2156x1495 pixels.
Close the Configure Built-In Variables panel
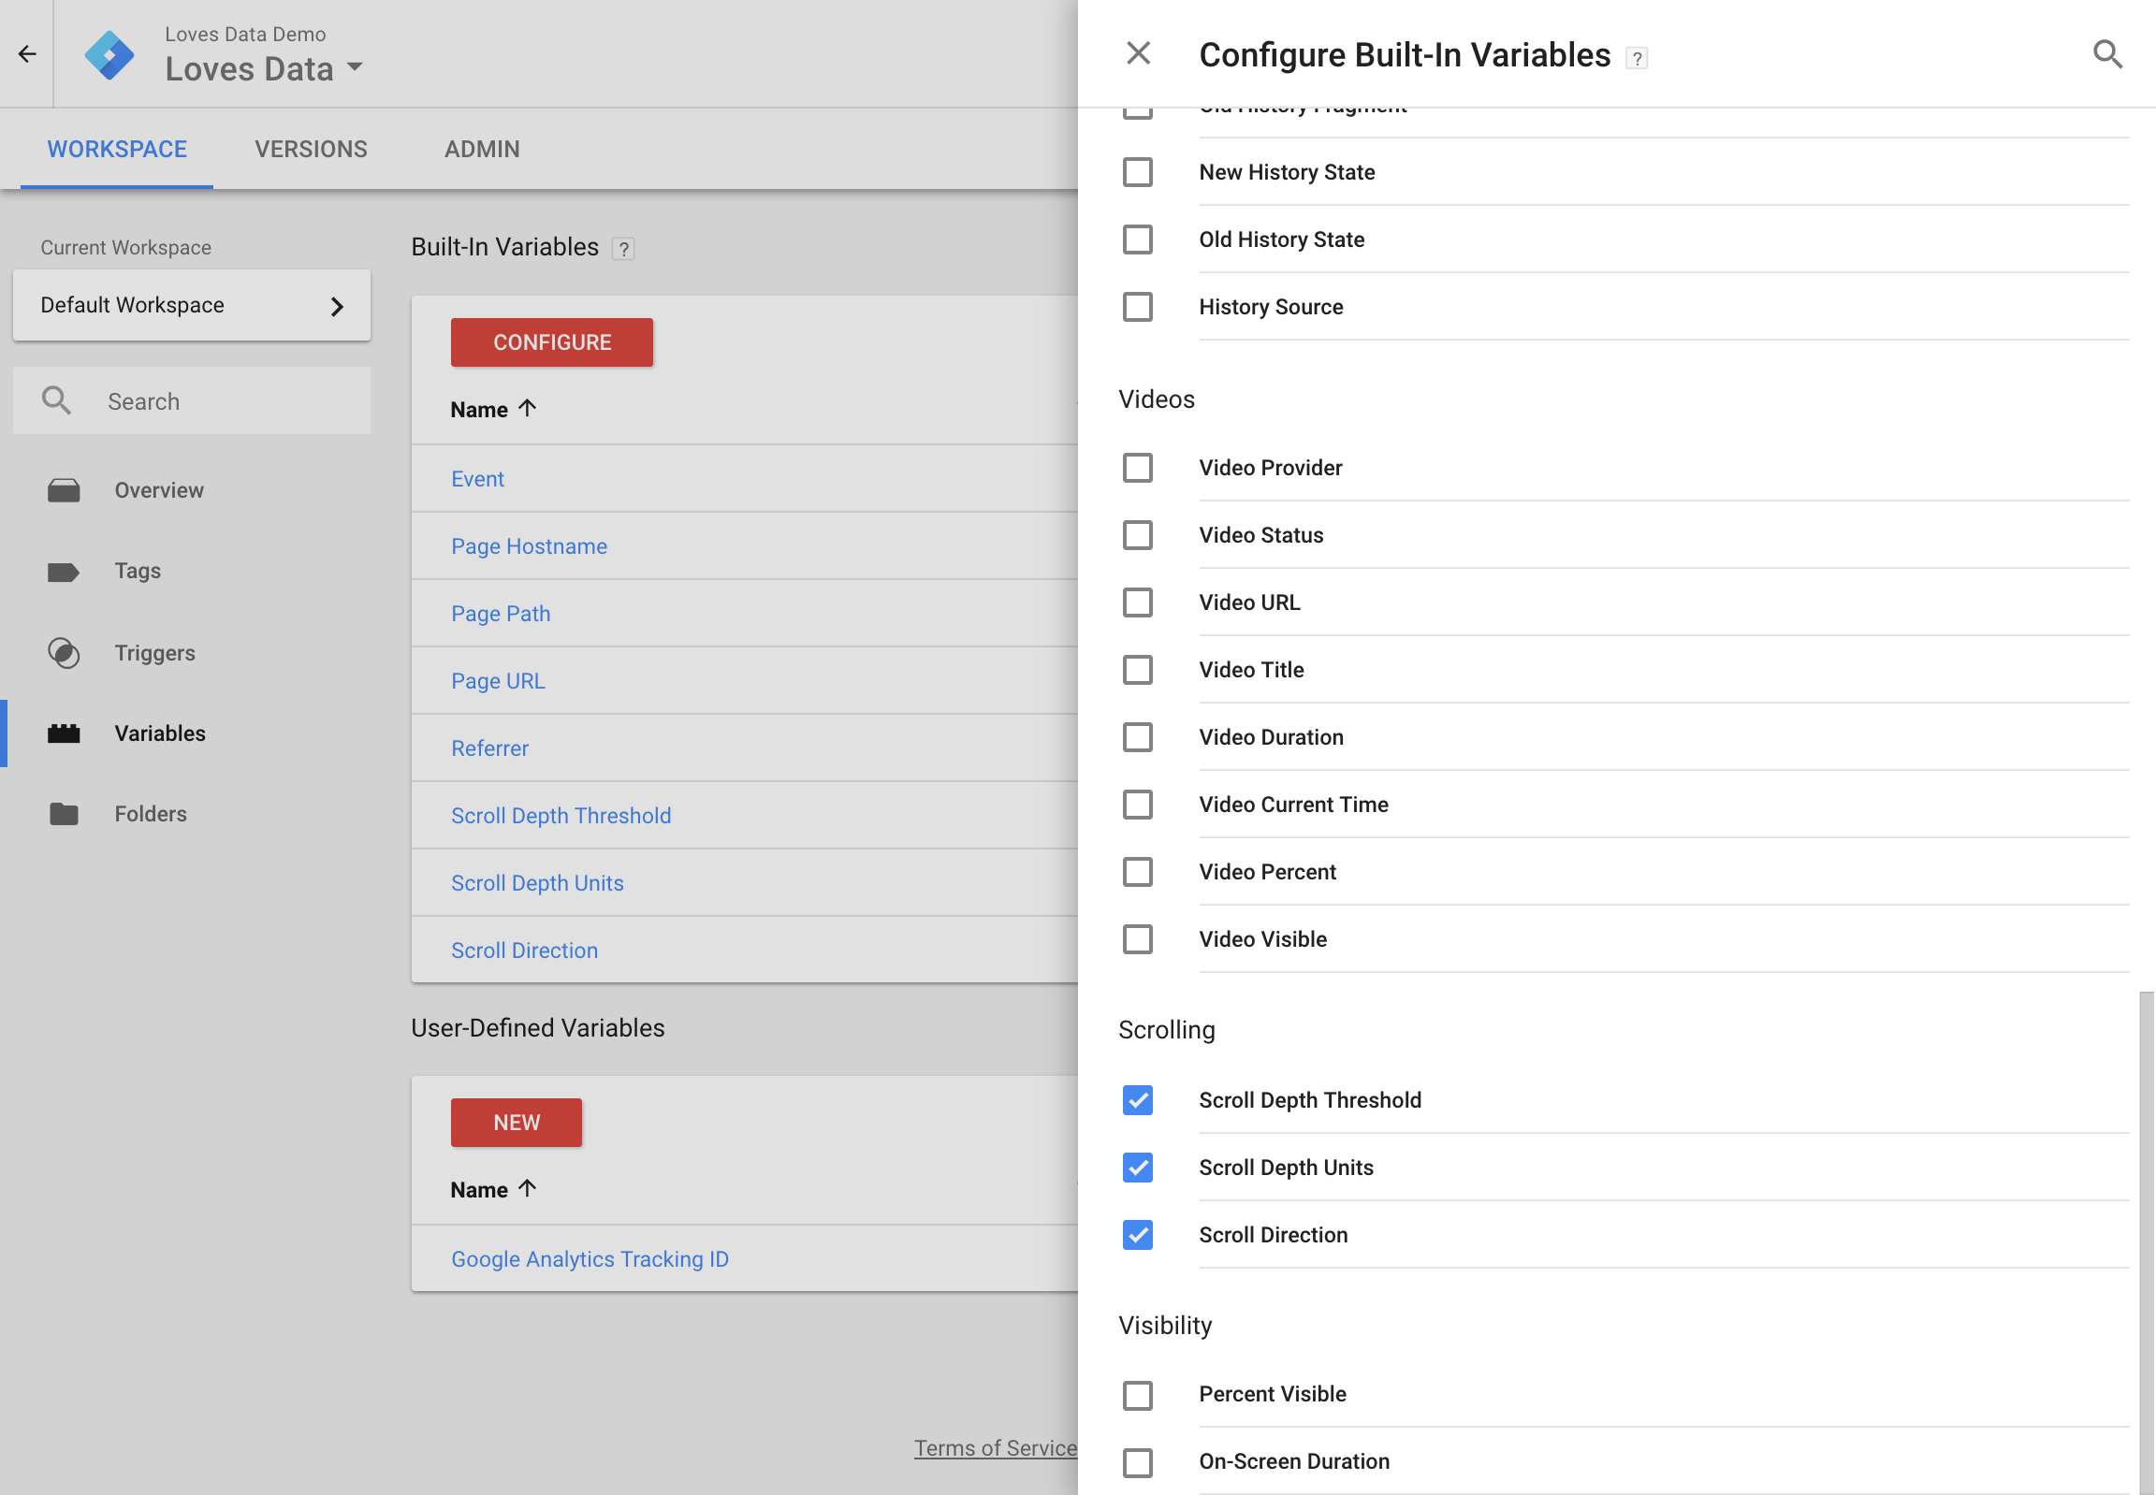point(1138,53)
